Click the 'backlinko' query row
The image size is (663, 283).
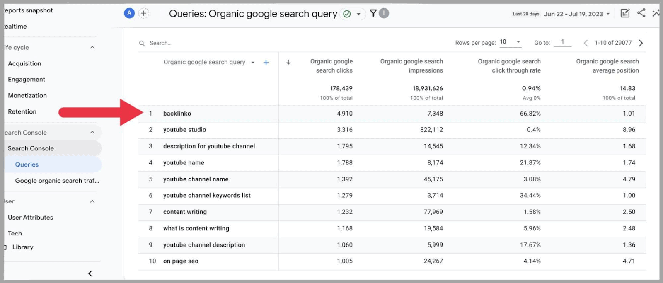click(x=177, y=114)
